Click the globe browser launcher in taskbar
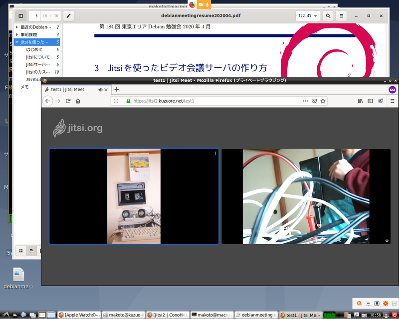 pyautogui.click(x=23, y=315)
